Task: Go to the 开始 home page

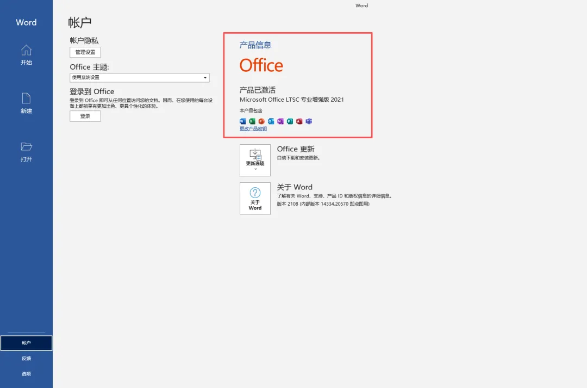Action: 26,55
